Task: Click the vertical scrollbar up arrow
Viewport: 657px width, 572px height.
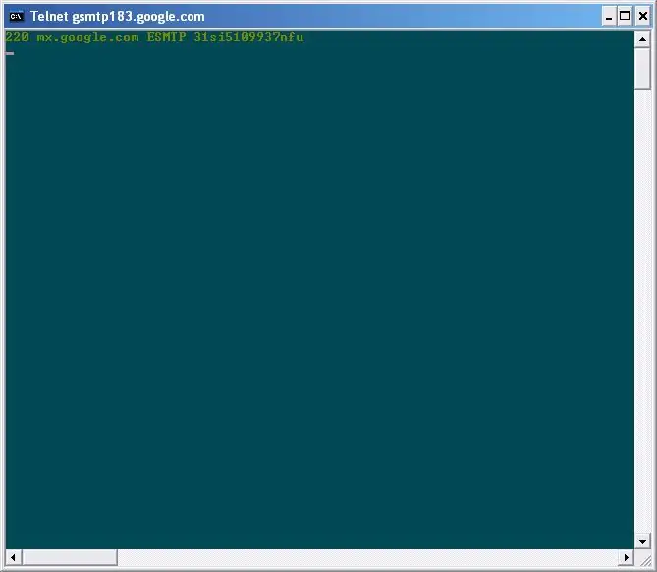Action: pos(642,40)
